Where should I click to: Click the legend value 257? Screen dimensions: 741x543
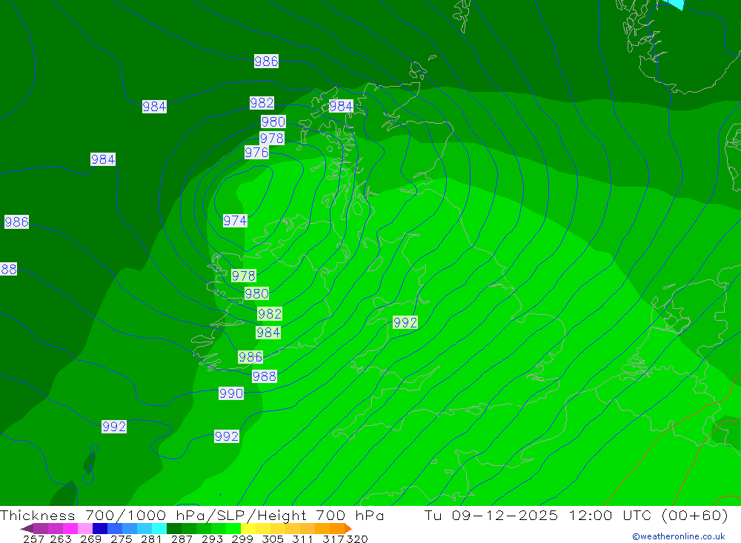[x=33, y=539]
